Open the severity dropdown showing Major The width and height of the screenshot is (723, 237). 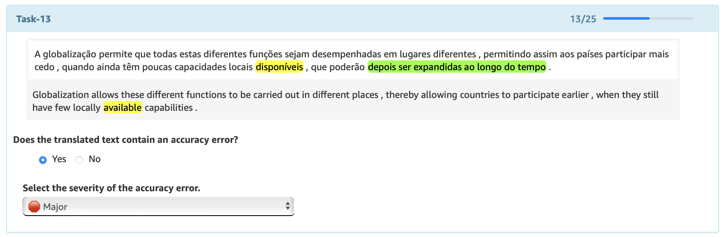[x=158, y=207]
